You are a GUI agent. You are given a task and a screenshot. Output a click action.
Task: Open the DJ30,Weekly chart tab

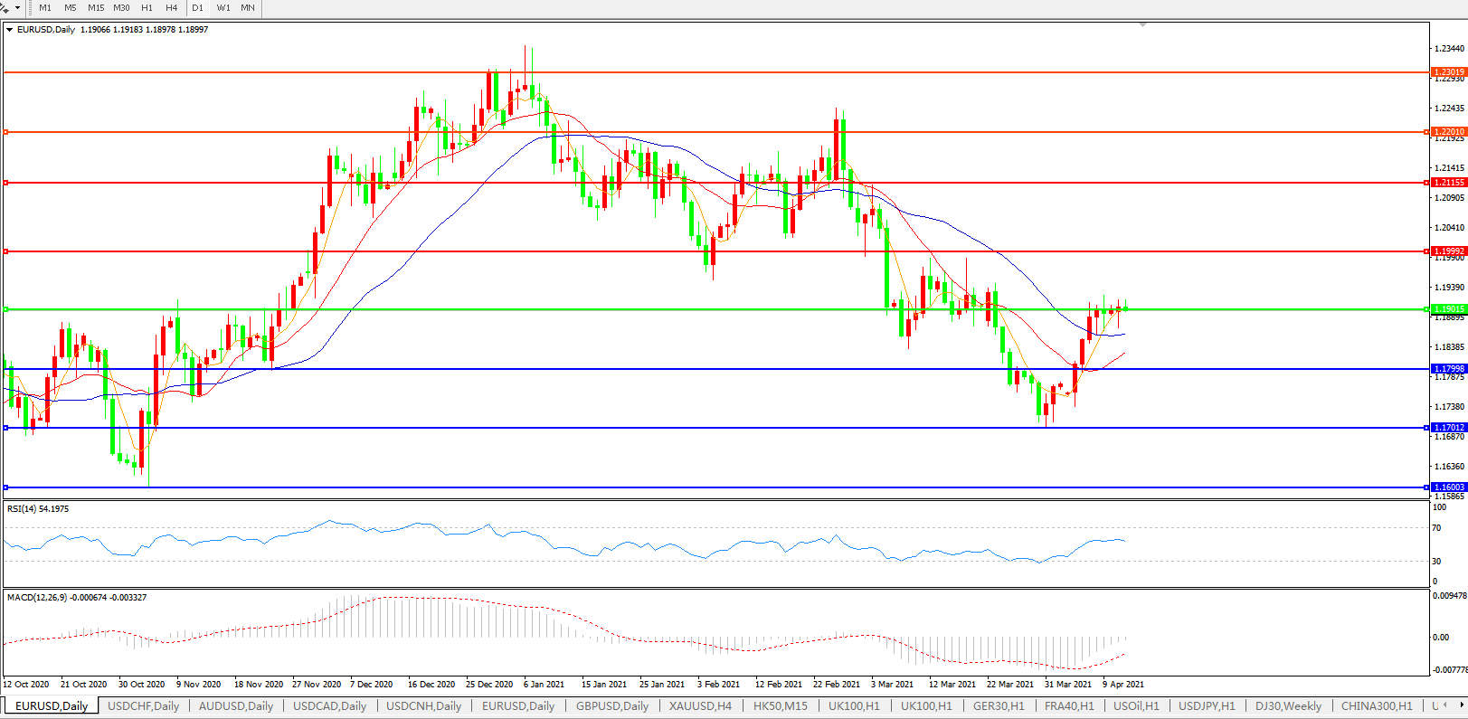pos(1287,706)
